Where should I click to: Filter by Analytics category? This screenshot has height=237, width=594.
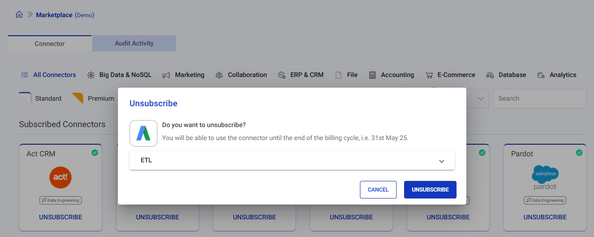(563, 75)
